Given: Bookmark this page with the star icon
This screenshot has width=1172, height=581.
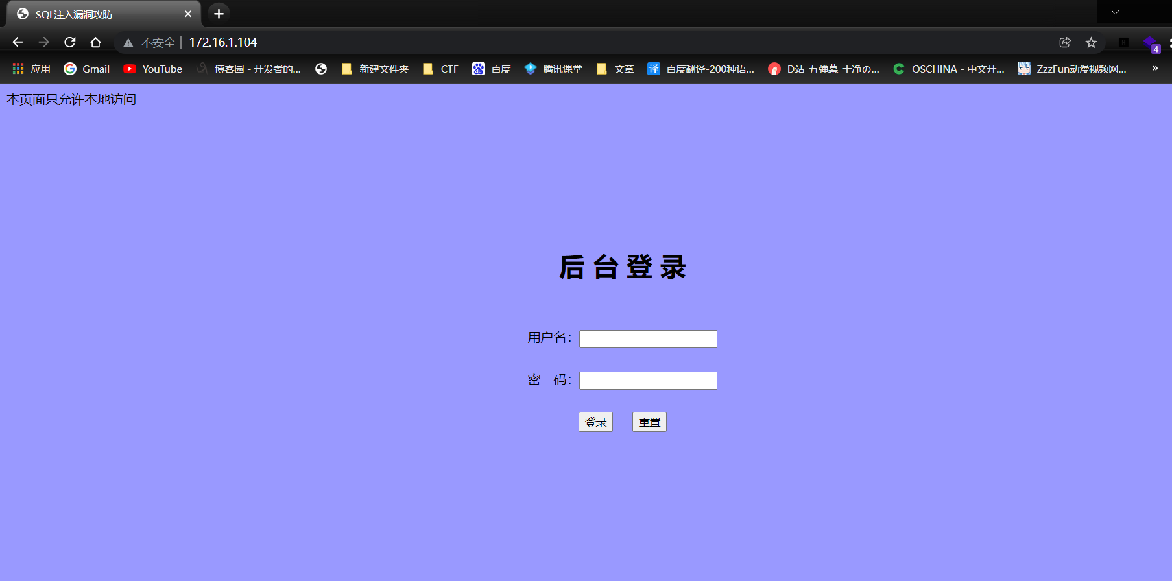Looking at the screenshot, I should (1091, 42).
